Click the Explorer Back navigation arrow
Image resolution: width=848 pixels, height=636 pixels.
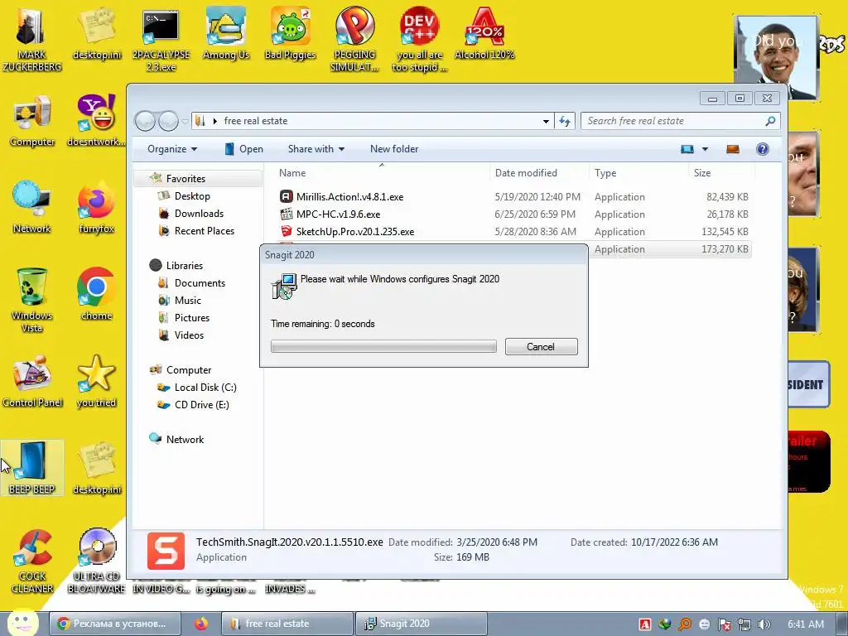[146, 121]
